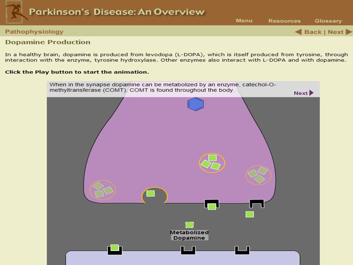Select the faded vesicle at left of neuron

(103, 190)
